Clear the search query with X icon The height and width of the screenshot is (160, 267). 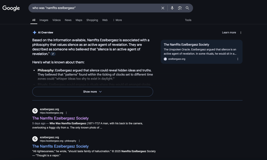click(x=163, y=8)
